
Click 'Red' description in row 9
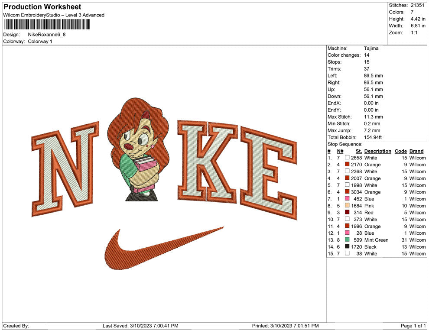[x=369, y=213]
